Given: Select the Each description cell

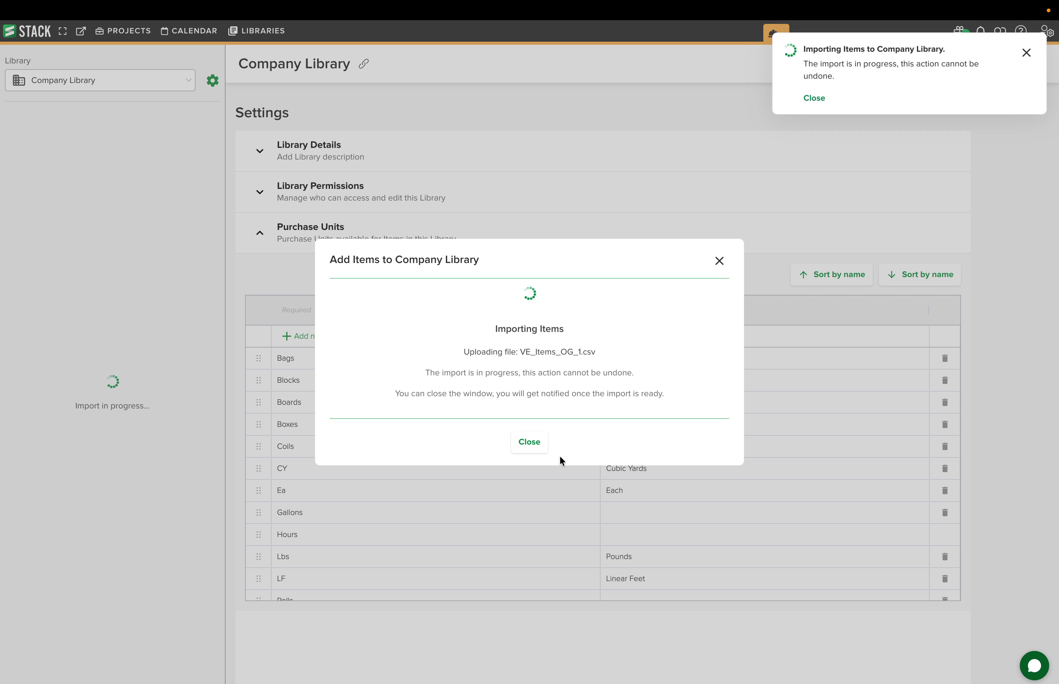Looking at the screenshot, I should tap(764, 490).
